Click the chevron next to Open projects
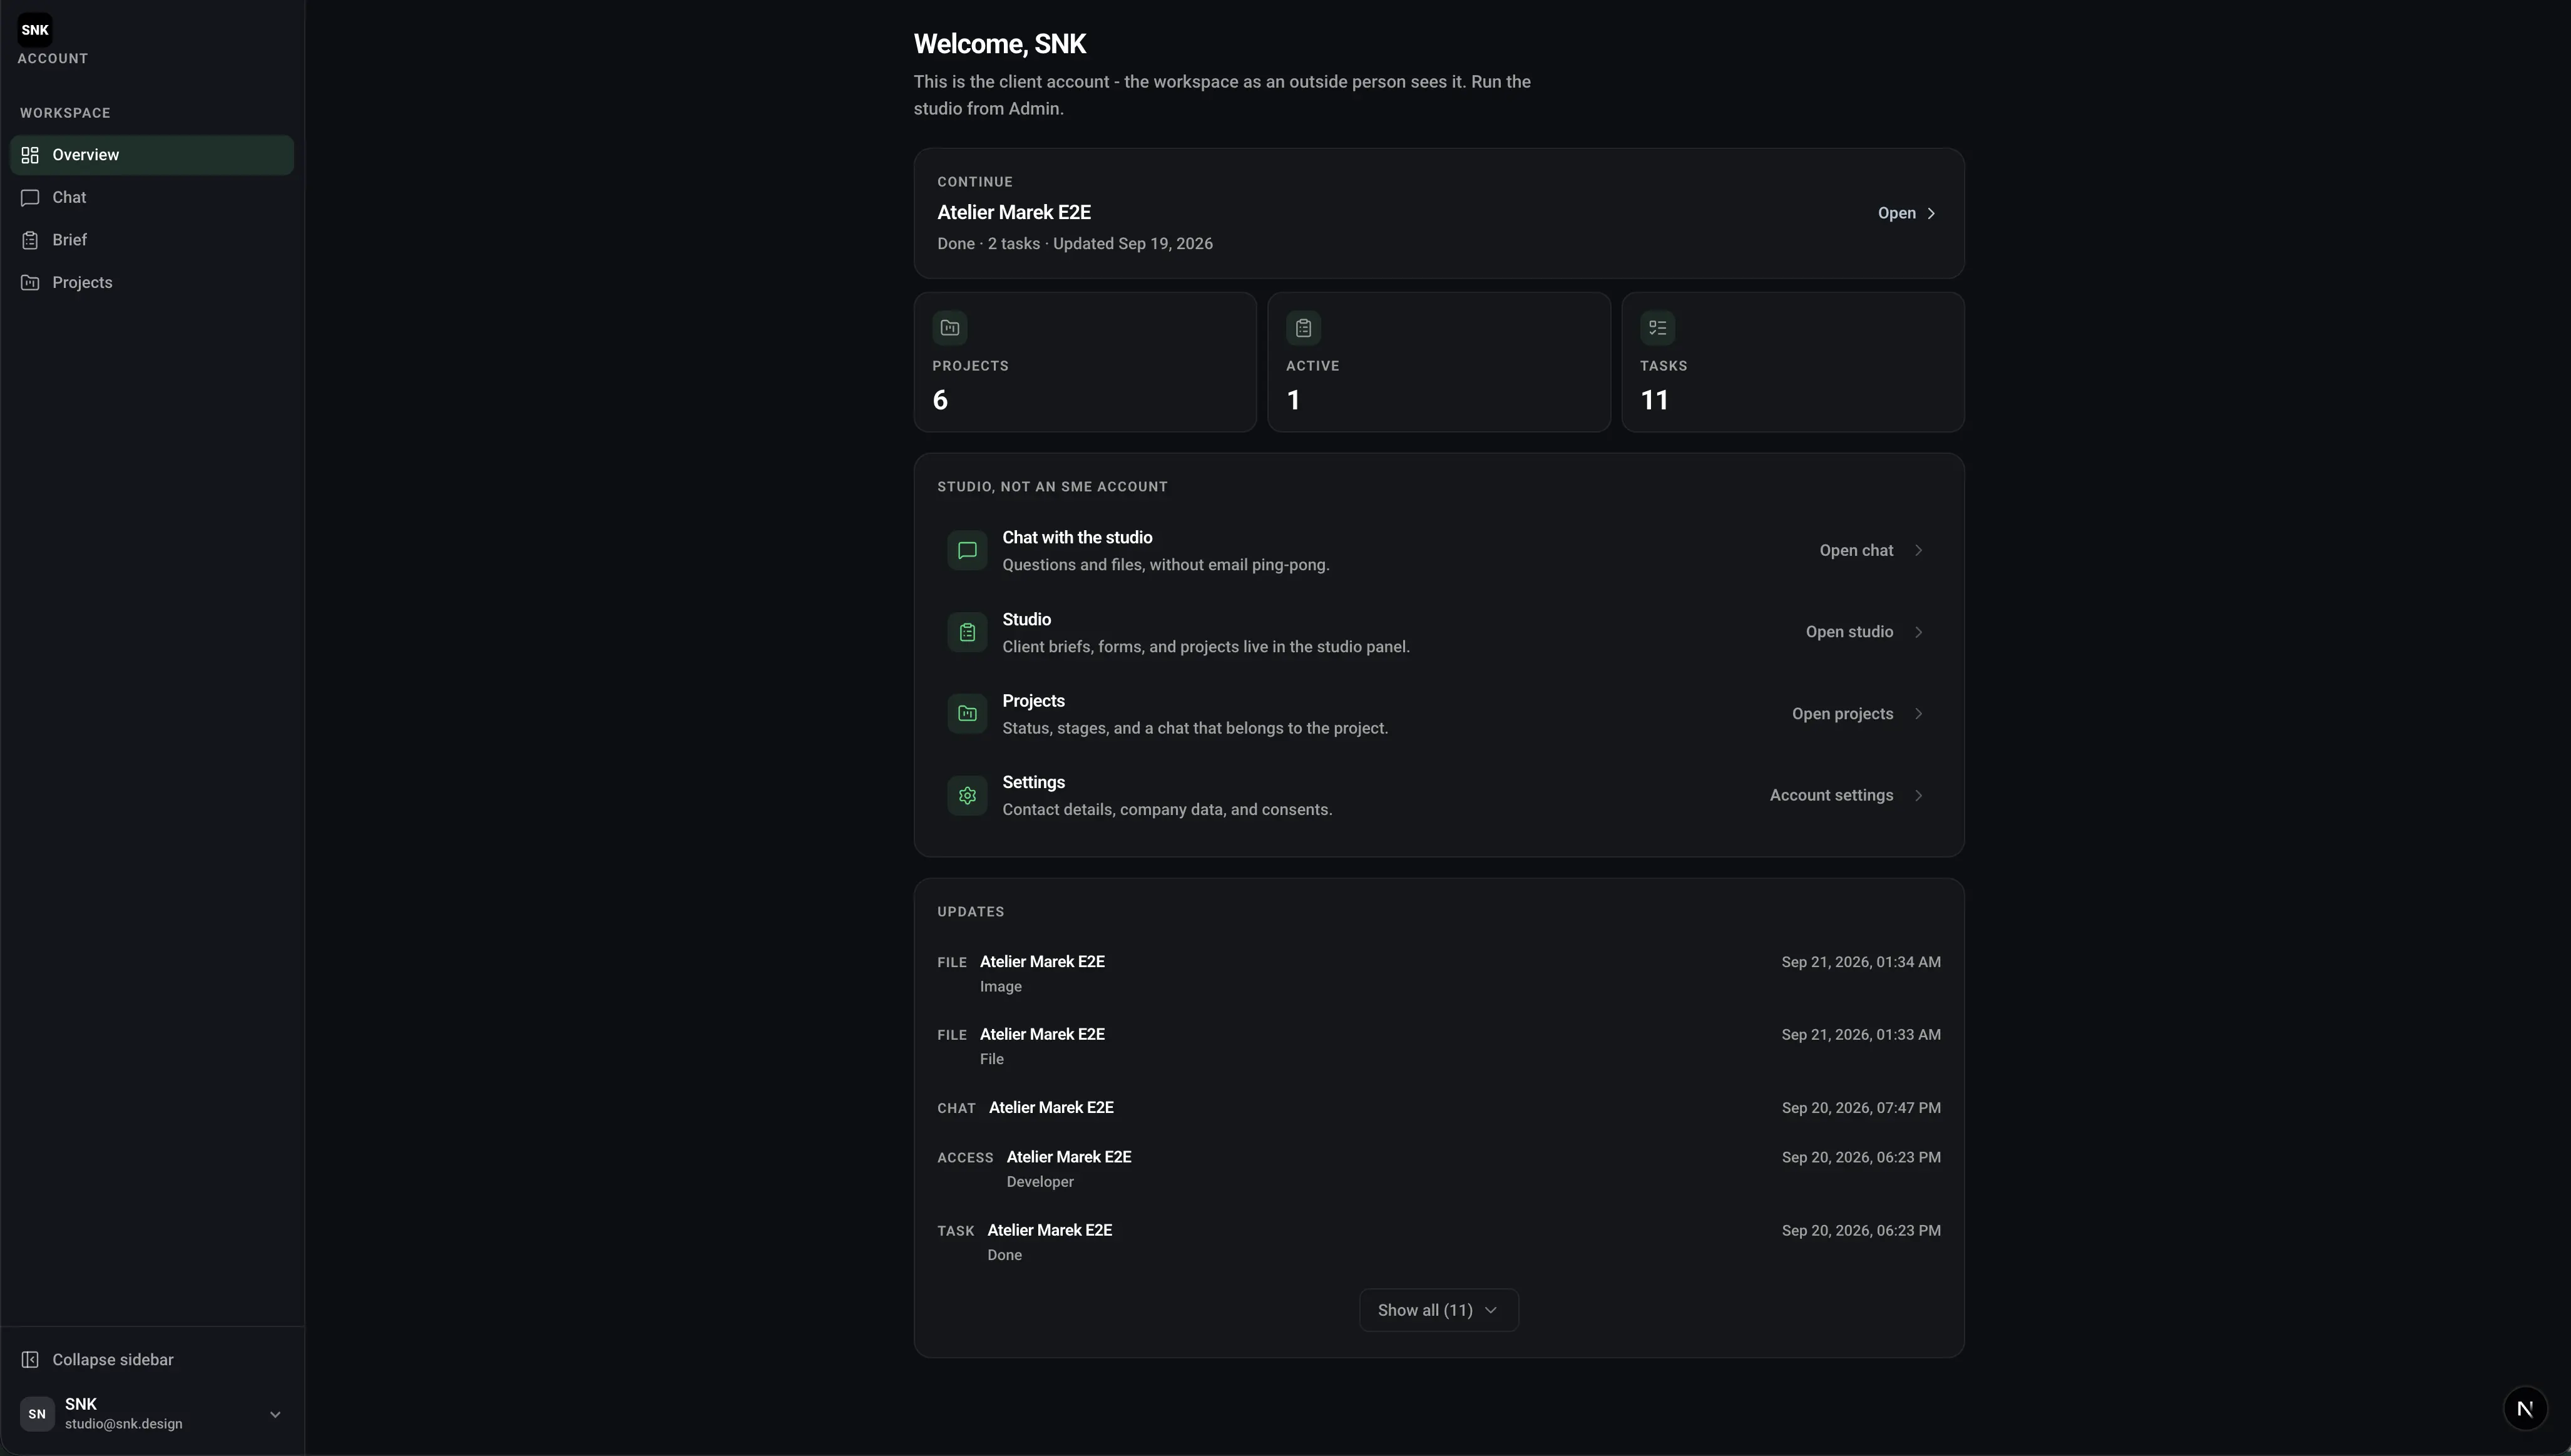This screenshot has height=1456, width=2571. click(x=1918, y=714)
